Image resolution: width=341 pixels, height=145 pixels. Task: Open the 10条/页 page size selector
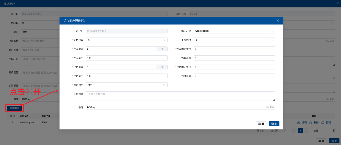click(x=278, y=130)
